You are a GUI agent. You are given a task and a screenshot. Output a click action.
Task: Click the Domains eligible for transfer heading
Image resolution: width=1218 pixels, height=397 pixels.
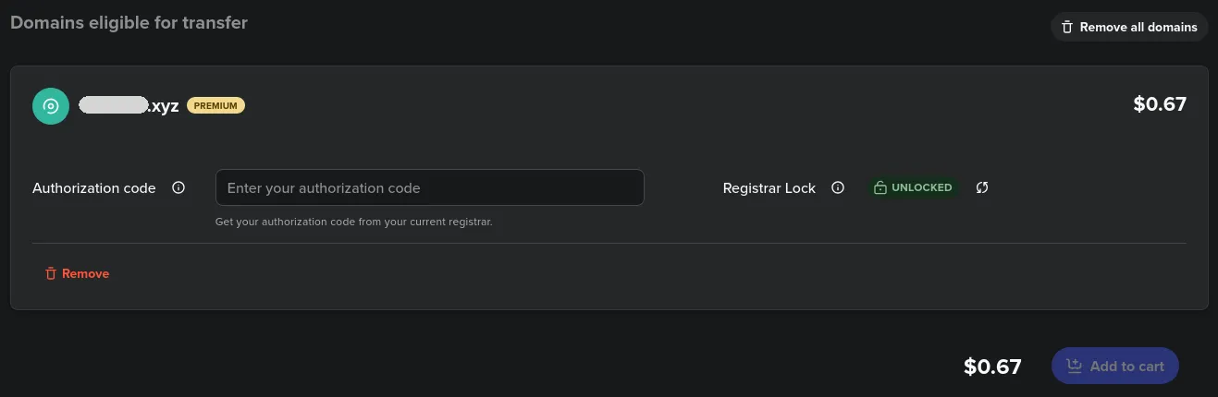click(129, 22)
